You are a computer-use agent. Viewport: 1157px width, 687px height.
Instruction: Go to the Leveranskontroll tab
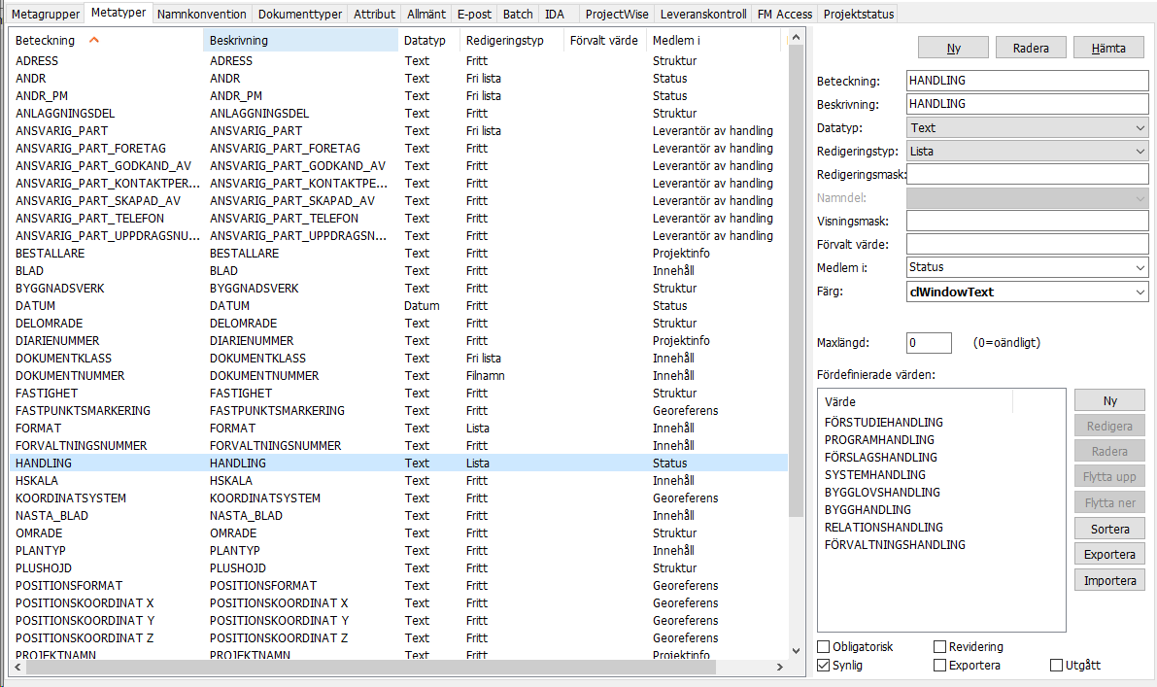703,14
